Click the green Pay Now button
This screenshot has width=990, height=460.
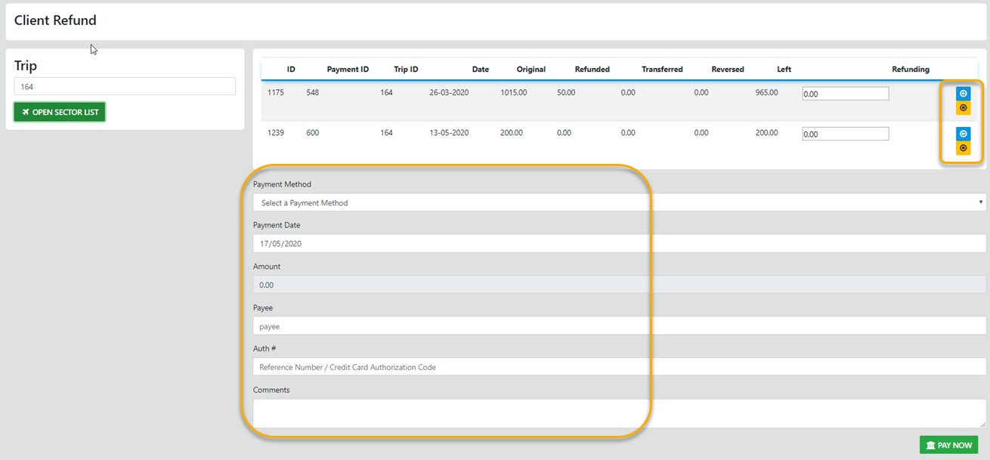pos(948,445)
